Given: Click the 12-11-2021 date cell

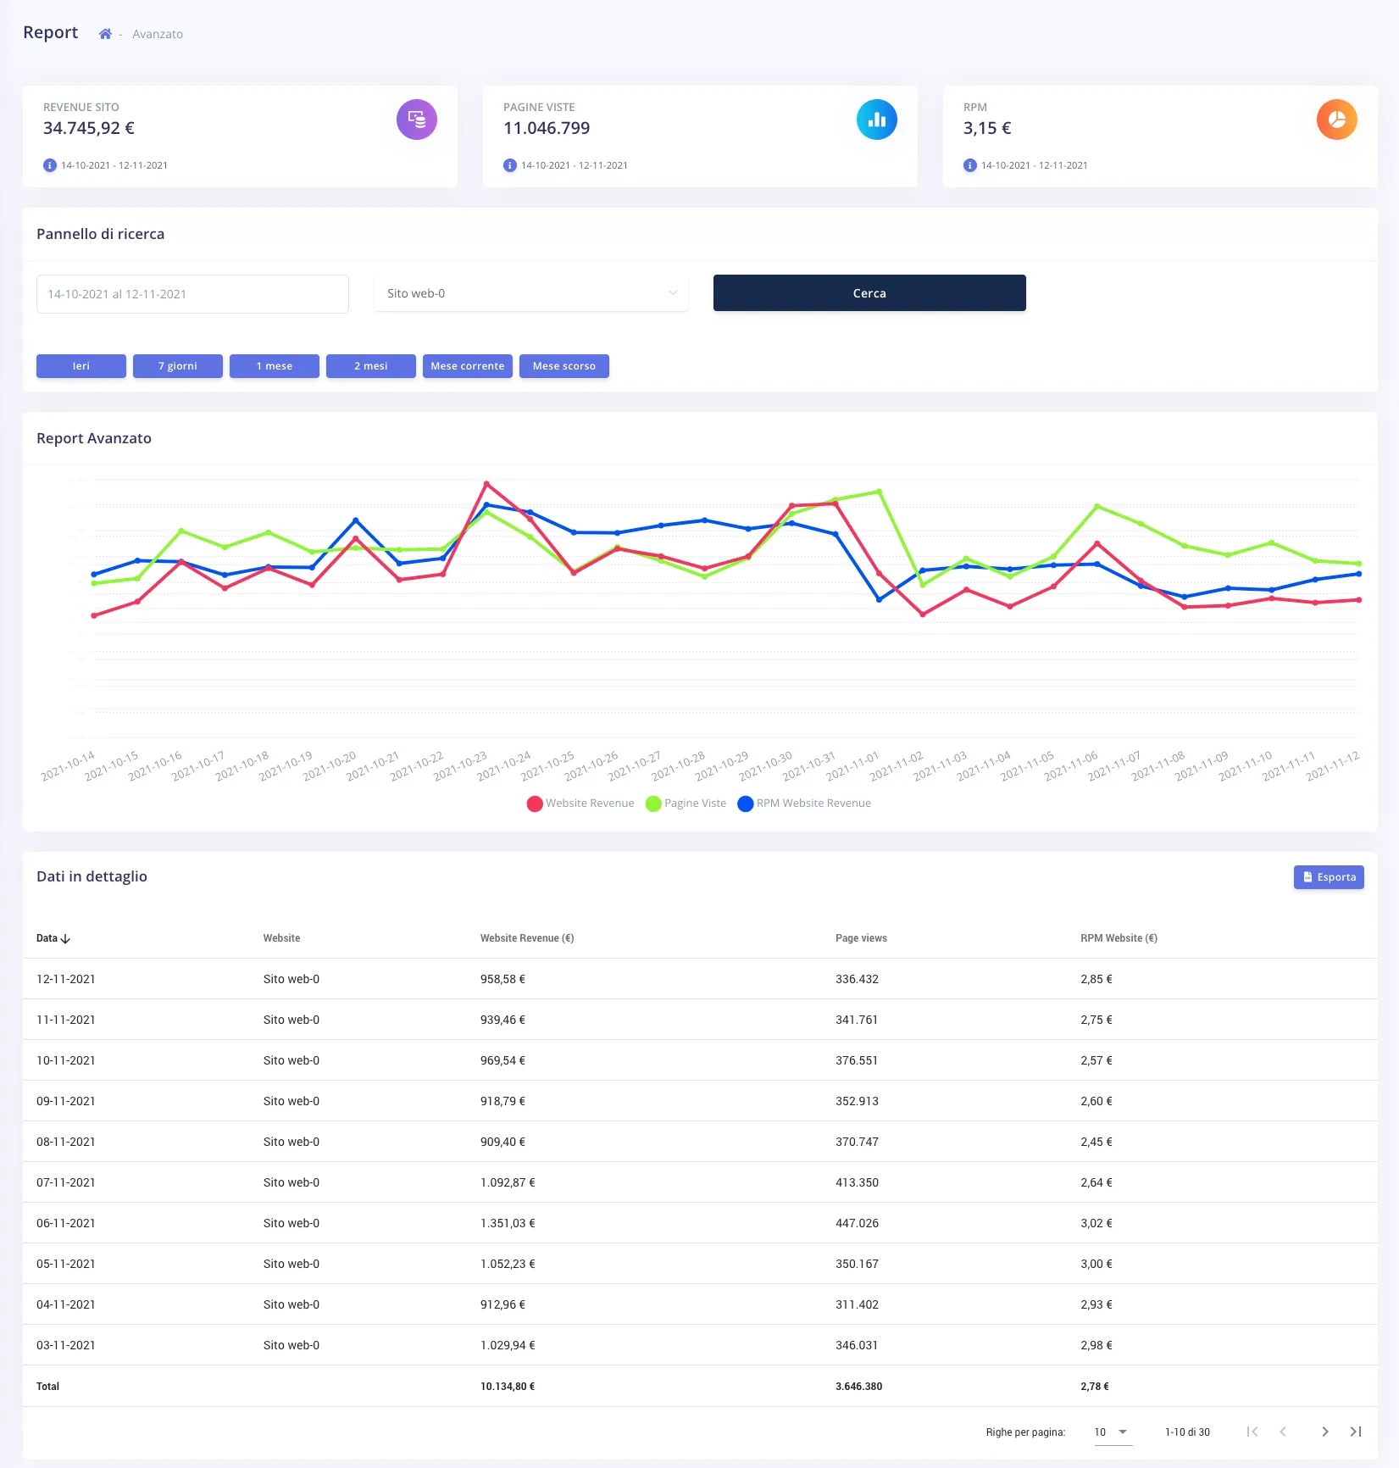Looking at the screenshot, I should [66, 979].
